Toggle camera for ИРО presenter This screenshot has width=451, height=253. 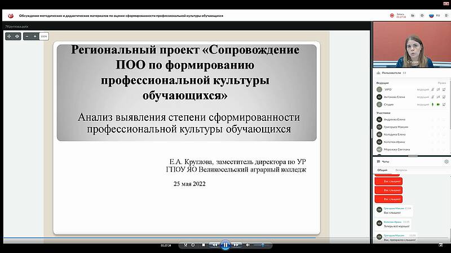pyautogui.click(x=438, y=89)
